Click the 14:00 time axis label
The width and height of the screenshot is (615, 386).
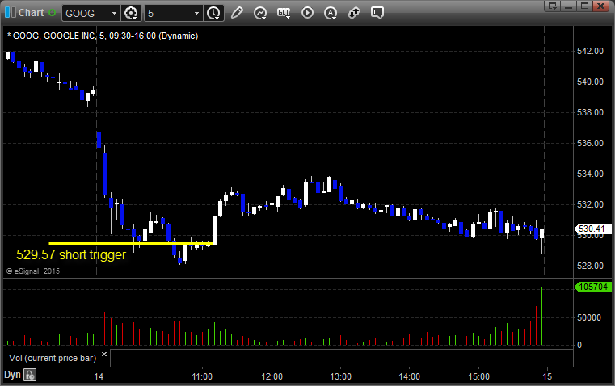(x=410, y=376)
